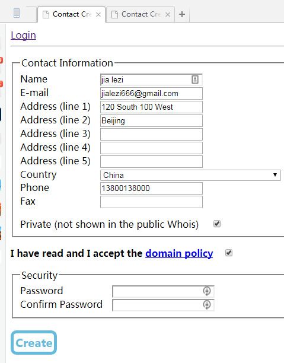Image resolution: width=284 pixels, height=363 pixels.
Task: Click the mobile device icon in tab bar
Action: click(17, 13)
